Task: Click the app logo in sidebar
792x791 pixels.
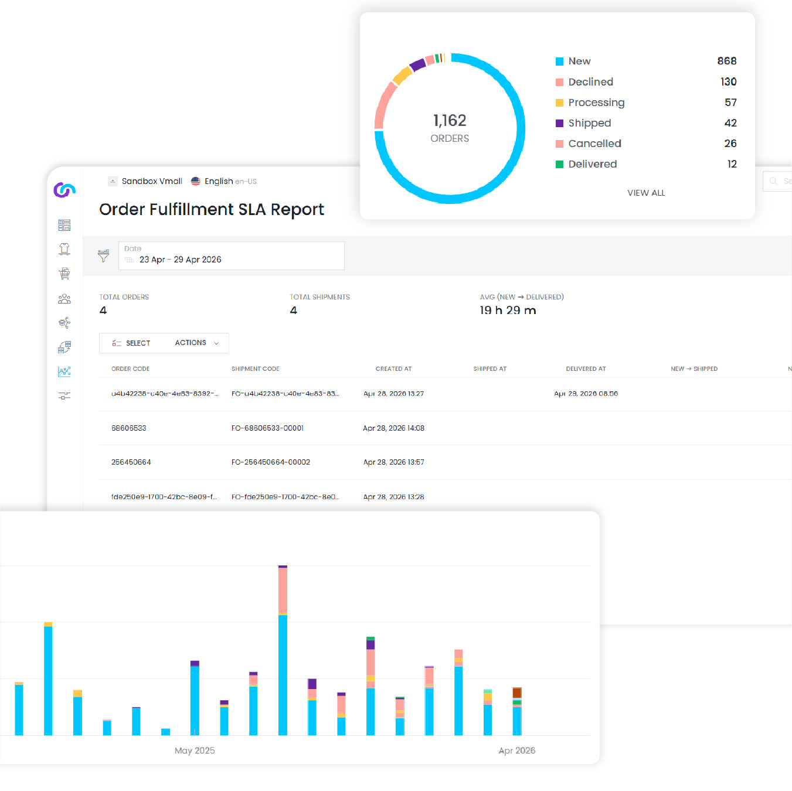Action: 64,190
